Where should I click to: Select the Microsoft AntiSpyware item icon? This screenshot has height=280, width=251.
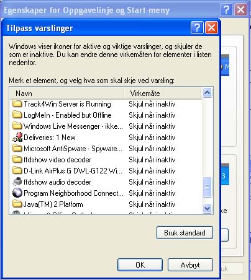(x=17, y=149)
